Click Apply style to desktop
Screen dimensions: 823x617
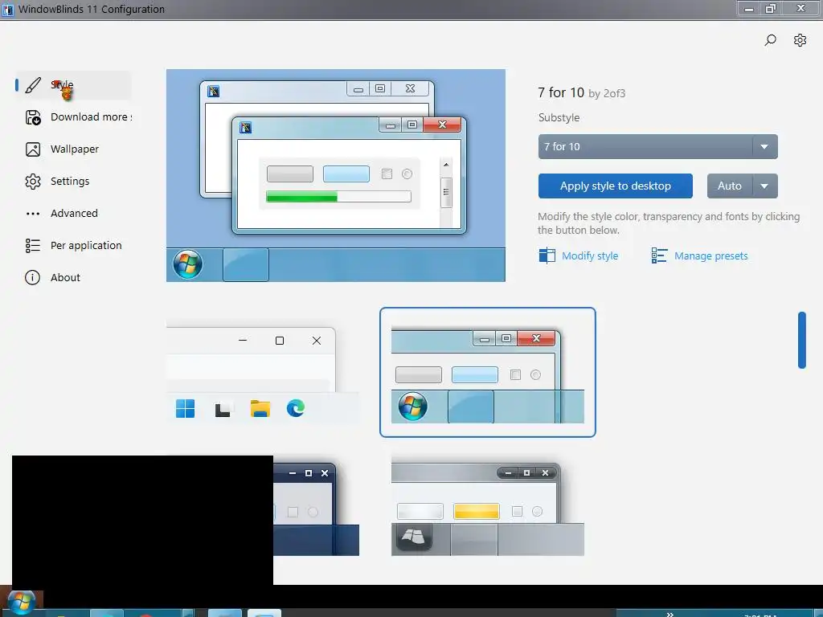coord(615,186)
